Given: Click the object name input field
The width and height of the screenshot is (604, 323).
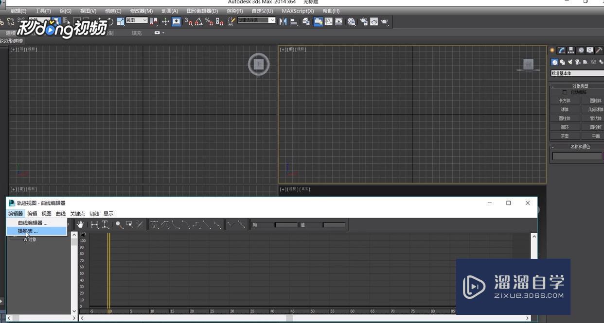Looking at the screenshot, I should click(577, 156).
